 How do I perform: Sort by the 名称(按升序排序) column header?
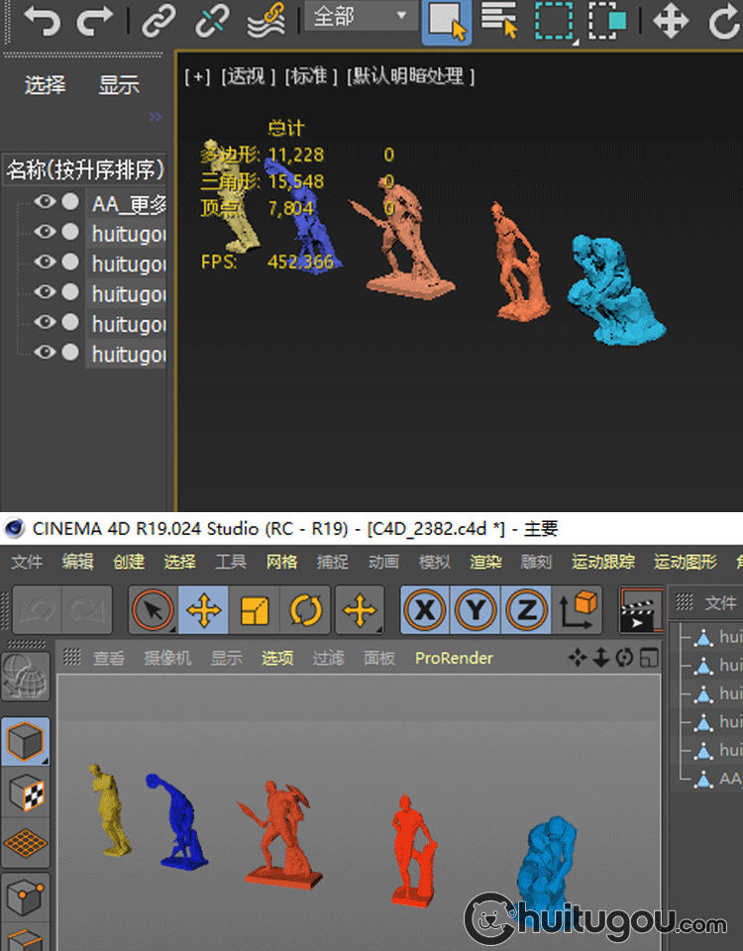(85, 169)
